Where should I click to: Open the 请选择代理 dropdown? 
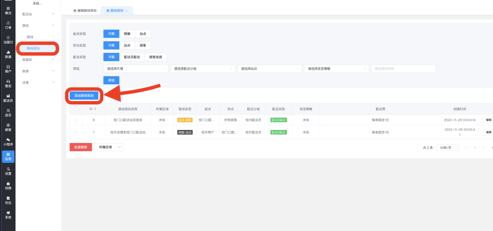tap(136, 69)
